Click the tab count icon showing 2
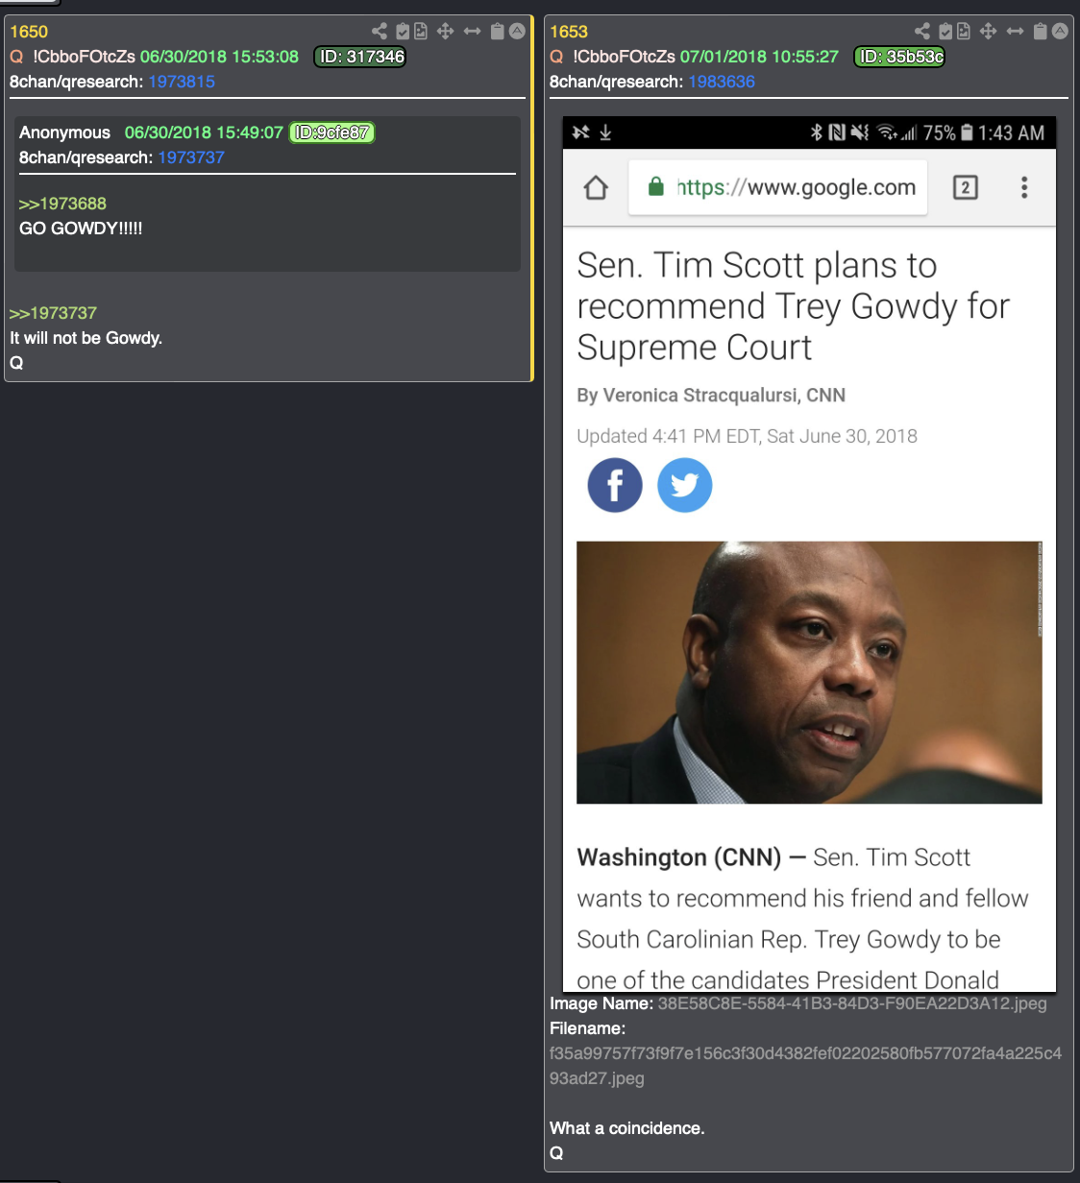The width and height of the screenshot is (1080, 1183). 966,187
